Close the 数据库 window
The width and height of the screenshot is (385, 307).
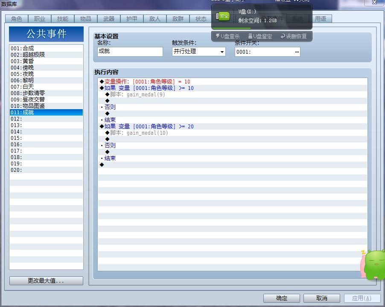[x=374, y=2]
